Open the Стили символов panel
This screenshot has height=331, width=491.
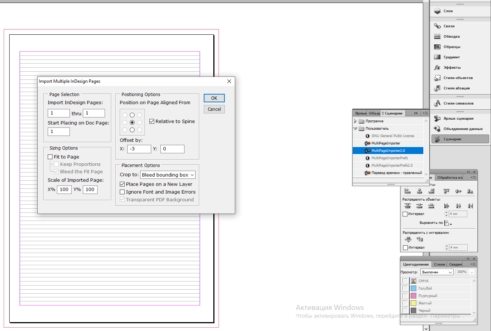coord(460,103)
